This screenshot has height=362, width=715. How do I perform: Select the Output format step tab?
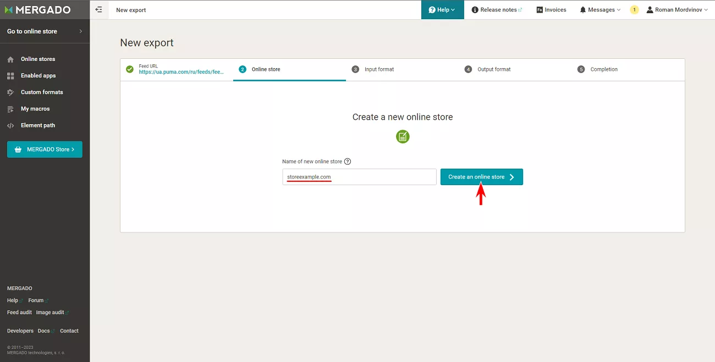tap(515, 69)
